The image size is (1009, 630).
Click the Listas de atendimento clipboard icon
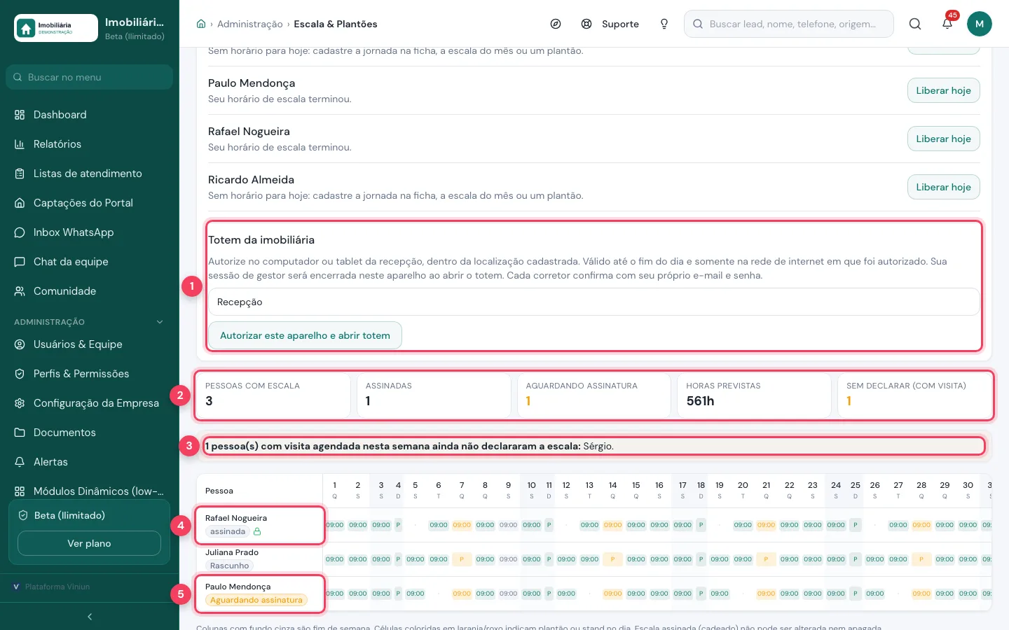click(x=20, y=174)
